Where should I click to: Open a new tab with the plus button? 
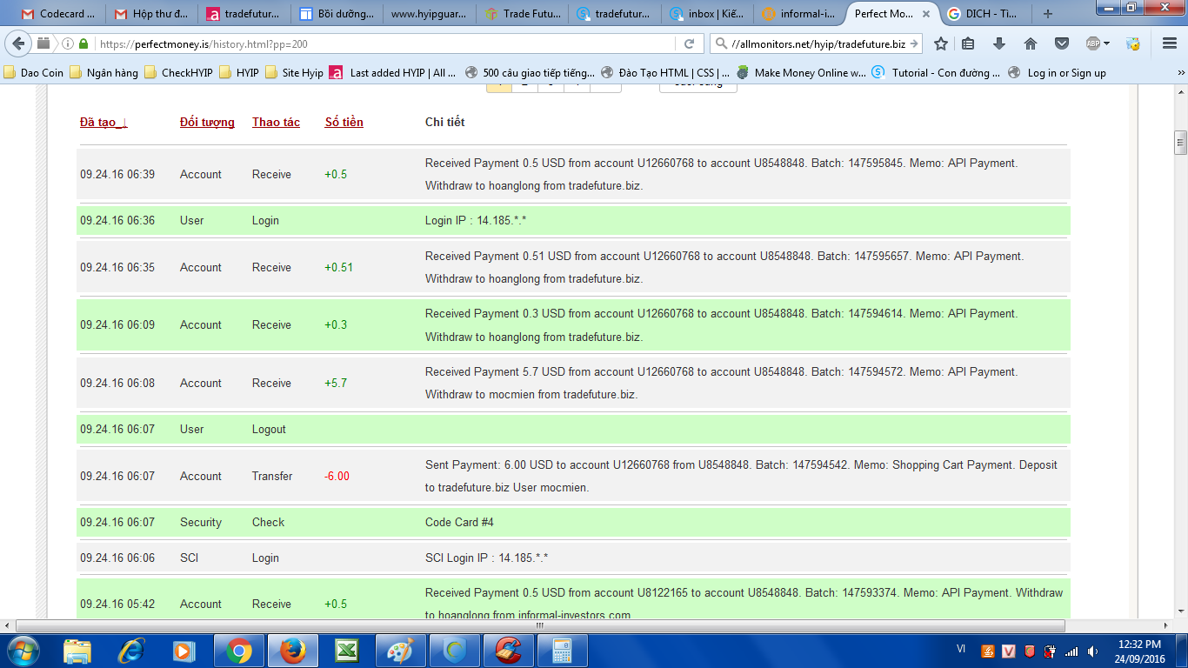tap(1047, 14)
